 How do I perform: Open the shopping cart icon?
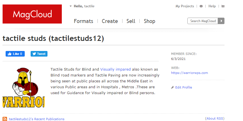223,6
